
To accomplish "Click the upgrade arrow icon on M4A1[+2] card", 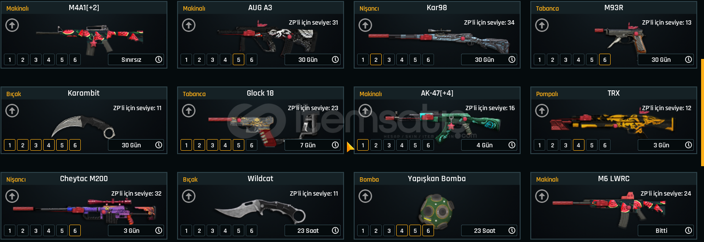I will [x=12, y=25].
